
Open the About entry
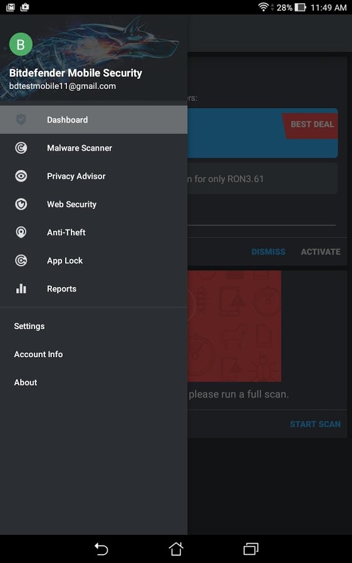click(x=26, y=382)
